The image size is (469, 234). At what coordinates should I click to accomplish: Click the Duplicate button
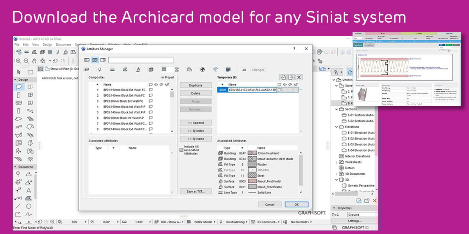pyautogui.click(x=195, y=85)
